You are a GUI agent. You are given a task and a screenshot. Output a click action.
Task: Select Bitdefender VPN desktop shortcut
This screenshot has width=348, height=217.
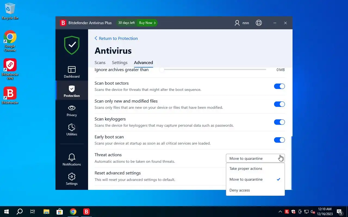(x=10, y=69)
